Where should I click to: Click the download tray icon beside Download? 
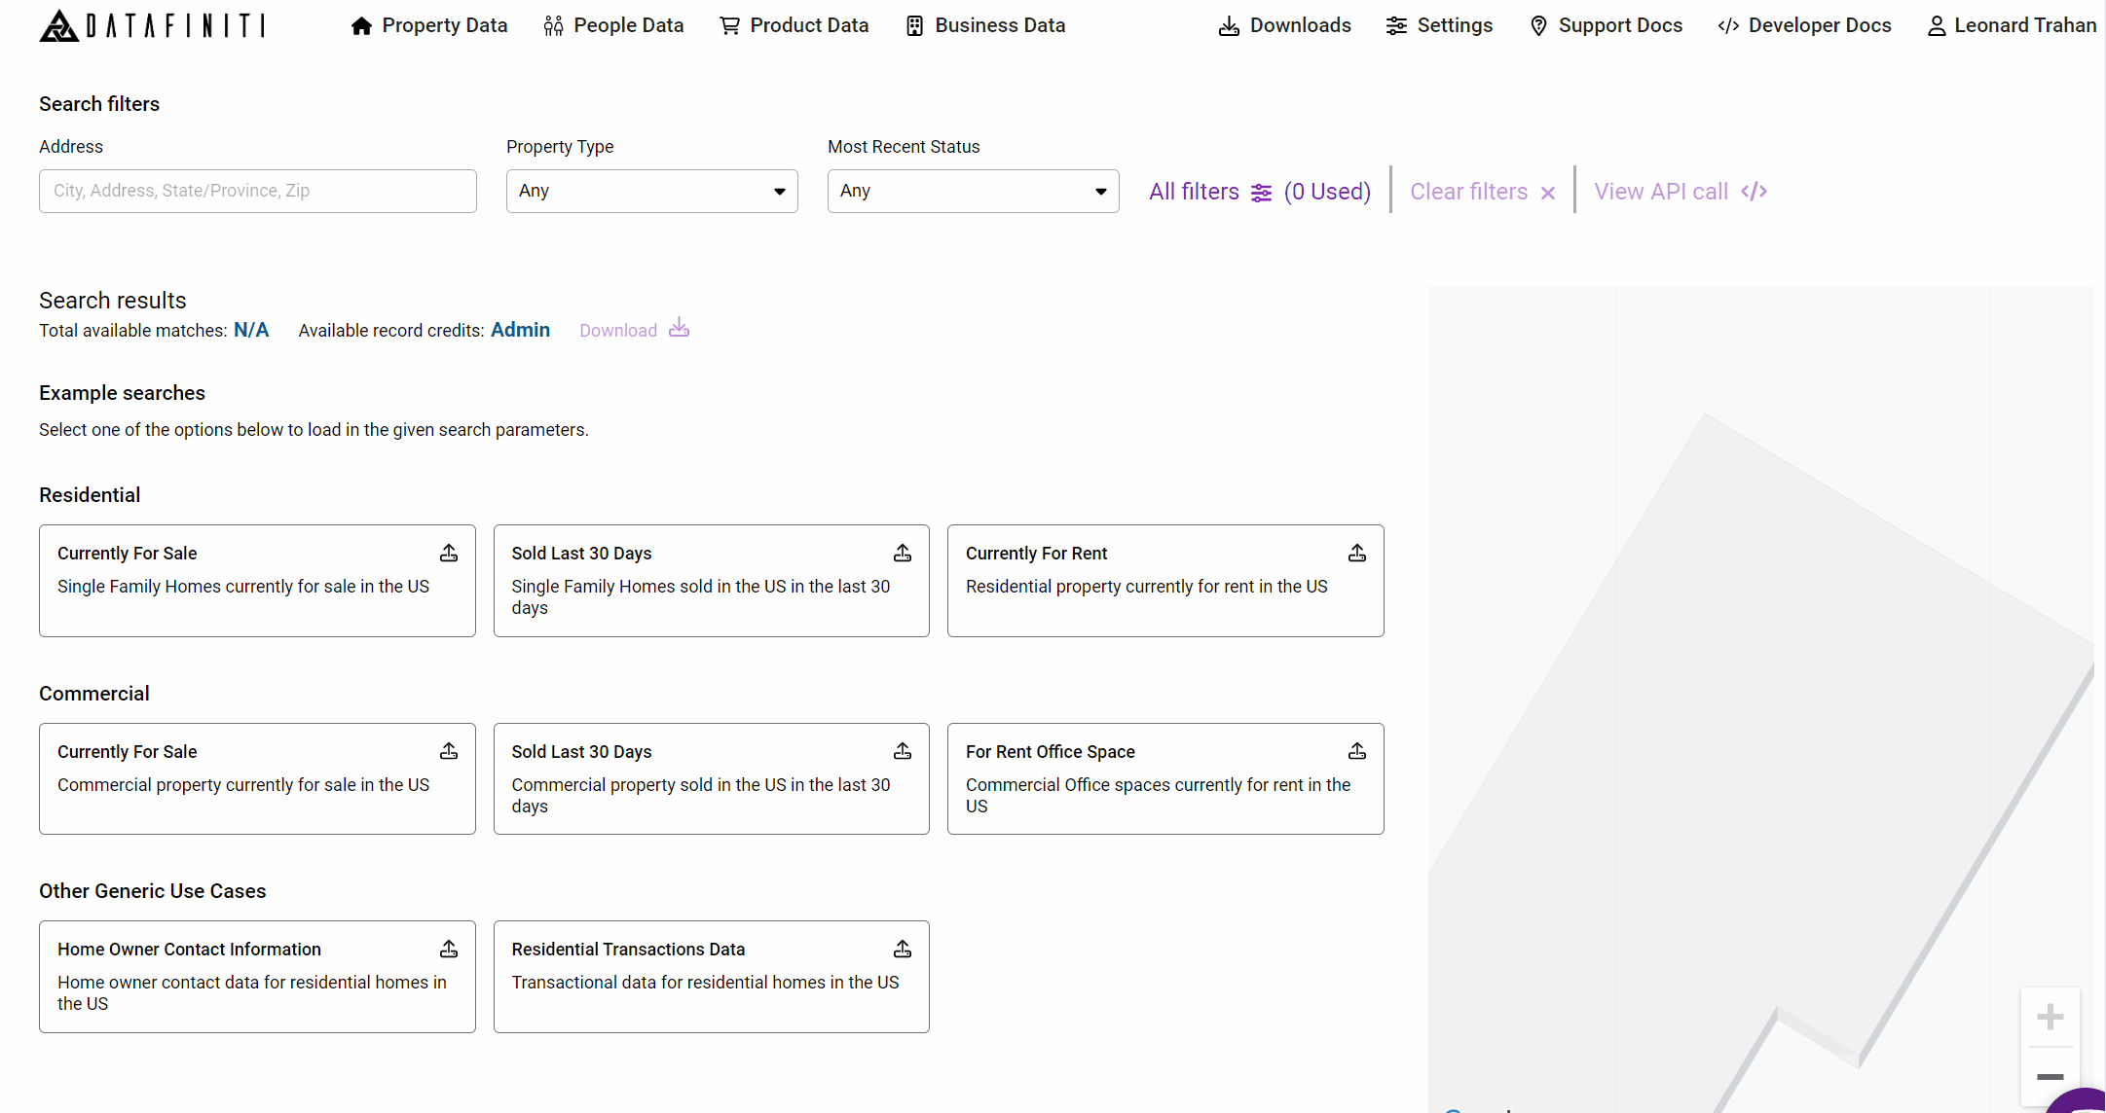coord(680,328)
